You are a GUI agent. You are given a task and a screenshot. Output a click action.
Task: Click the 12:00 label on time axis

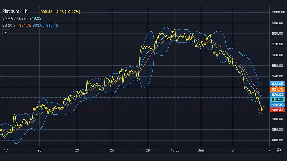coord(175,150)
